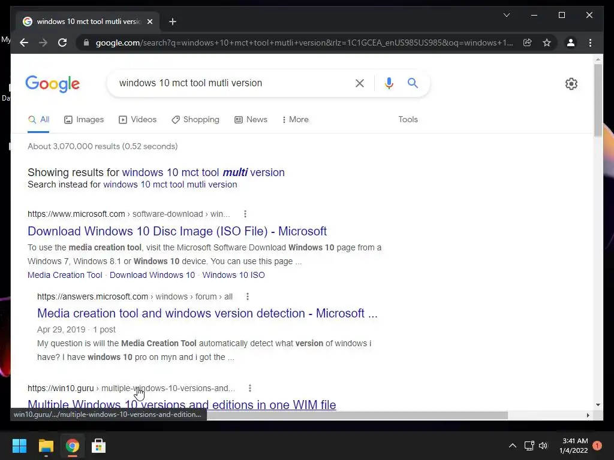
Task: Click the horizontal scrollbar thumb
Action: 357,415
